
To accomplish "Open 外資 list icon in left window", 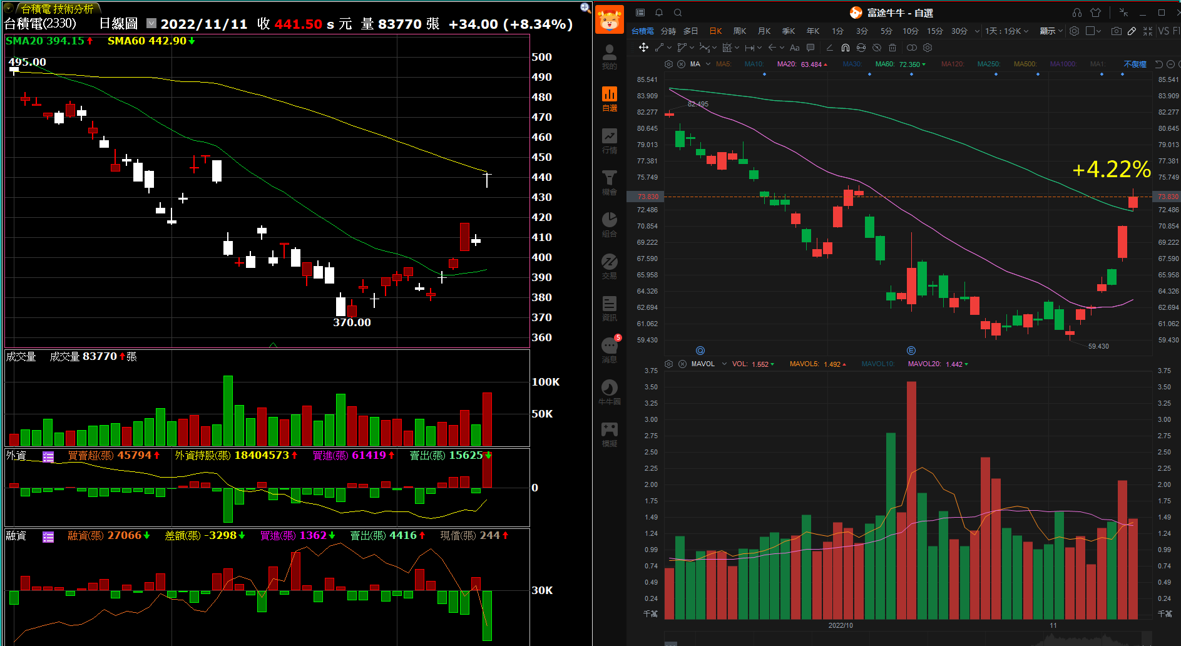I will coord(48,456).
